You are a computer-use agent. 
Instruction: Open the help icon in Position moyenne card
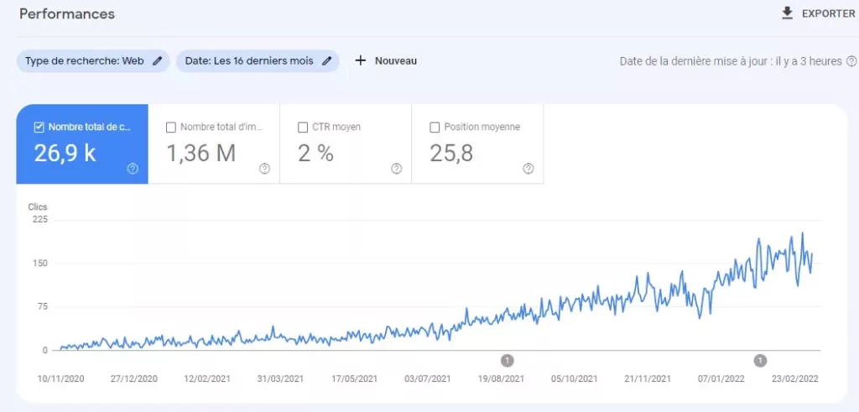click(x=528, y=169)
